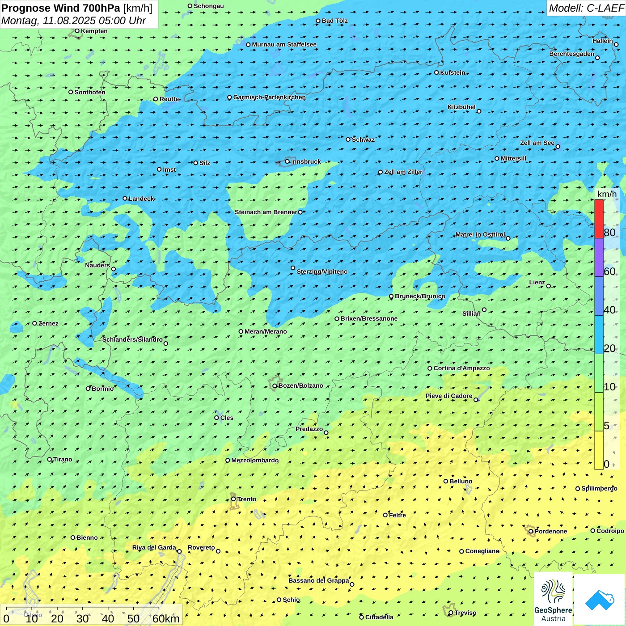Click the Feltre location marker

[x=385, y=515]
